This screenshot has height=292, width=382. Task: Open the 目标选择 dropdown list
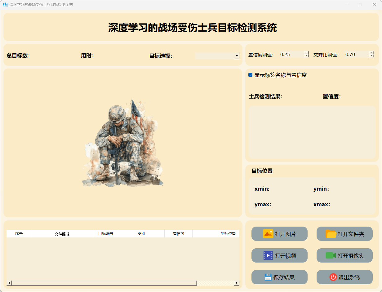[237, 56]
